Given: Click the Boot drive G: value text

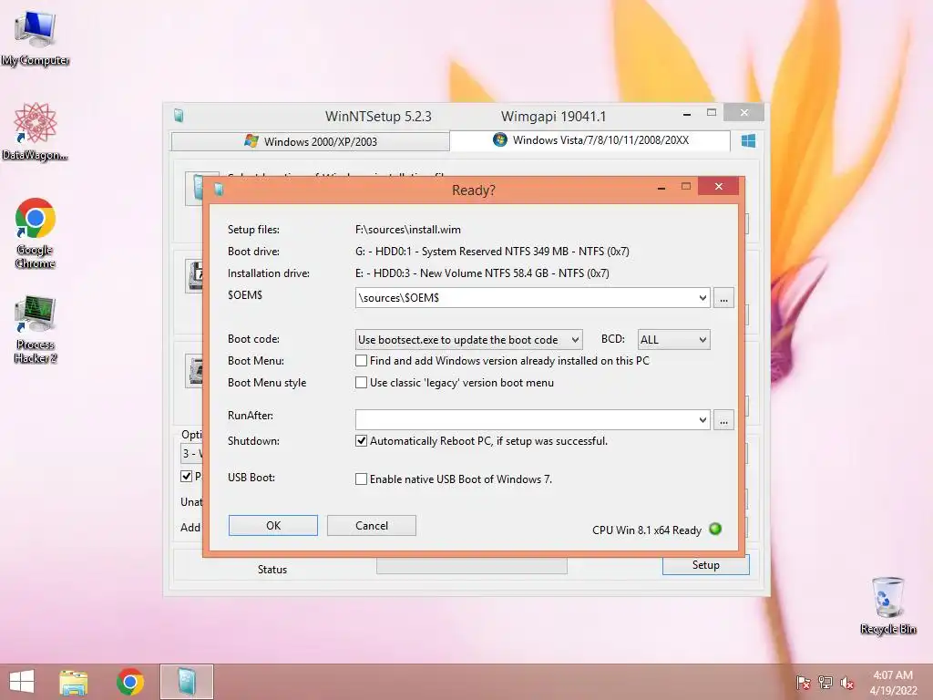Looking at the screenshot, I should tap(492, 252).
